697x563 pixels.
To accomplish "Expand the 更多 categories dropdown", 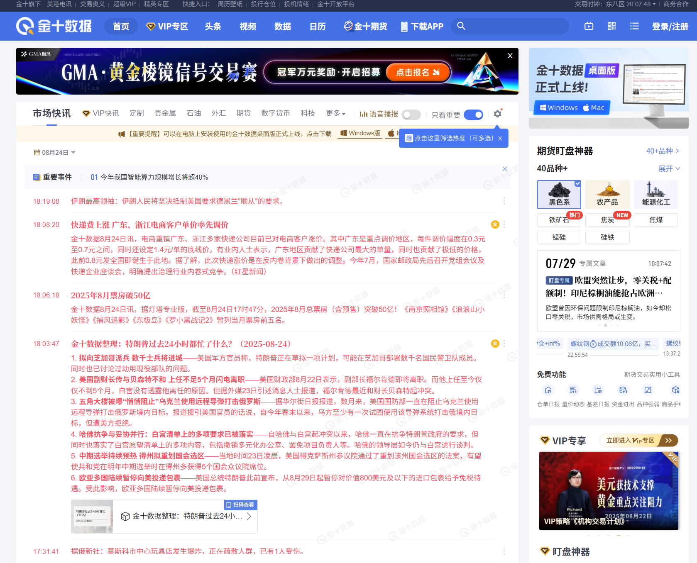I will point(336,113).
